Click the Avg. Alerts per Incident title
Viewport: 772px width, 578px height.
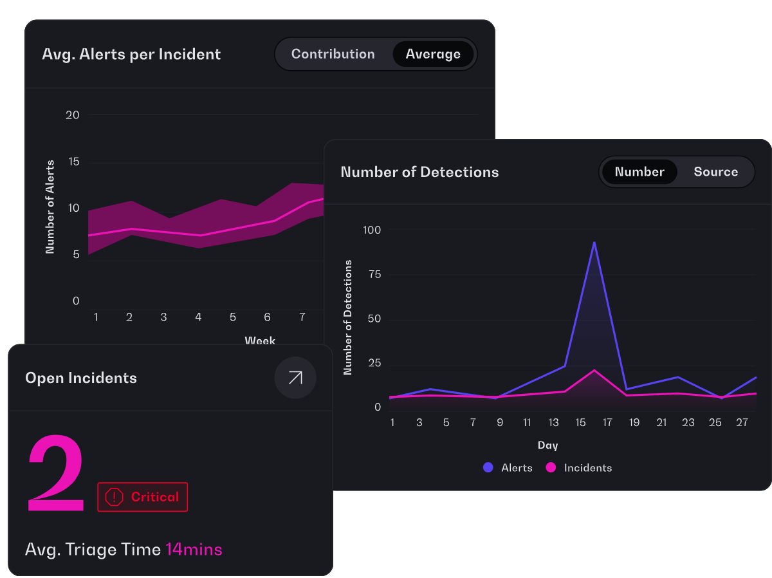[131, 54]
